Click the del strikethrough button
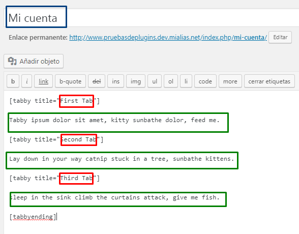The height and width of the screenshot is (234, 299). 97,81
